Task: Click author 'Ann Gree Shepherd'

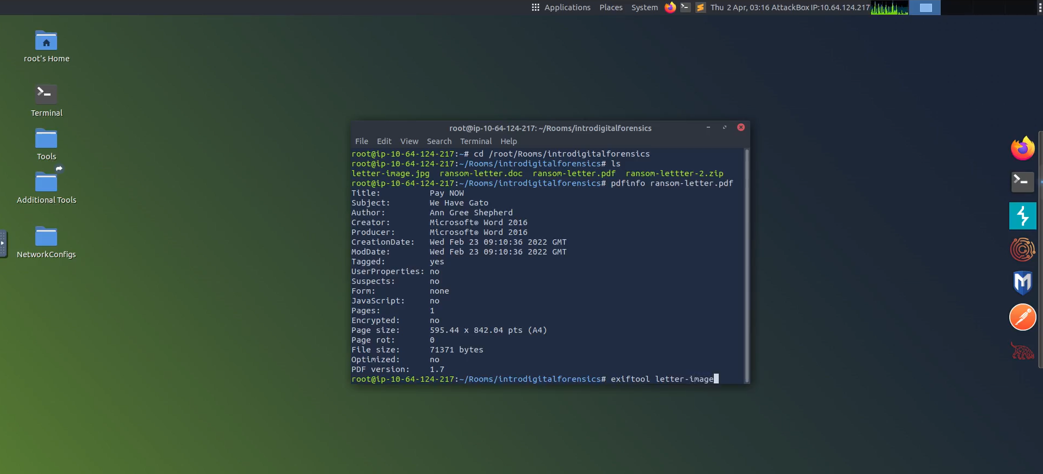Action: pos(471,212)
